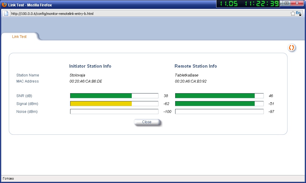Click the Firefox logo in title bar
This screenshot has height=183, width=306.
[x=4, y=5]
